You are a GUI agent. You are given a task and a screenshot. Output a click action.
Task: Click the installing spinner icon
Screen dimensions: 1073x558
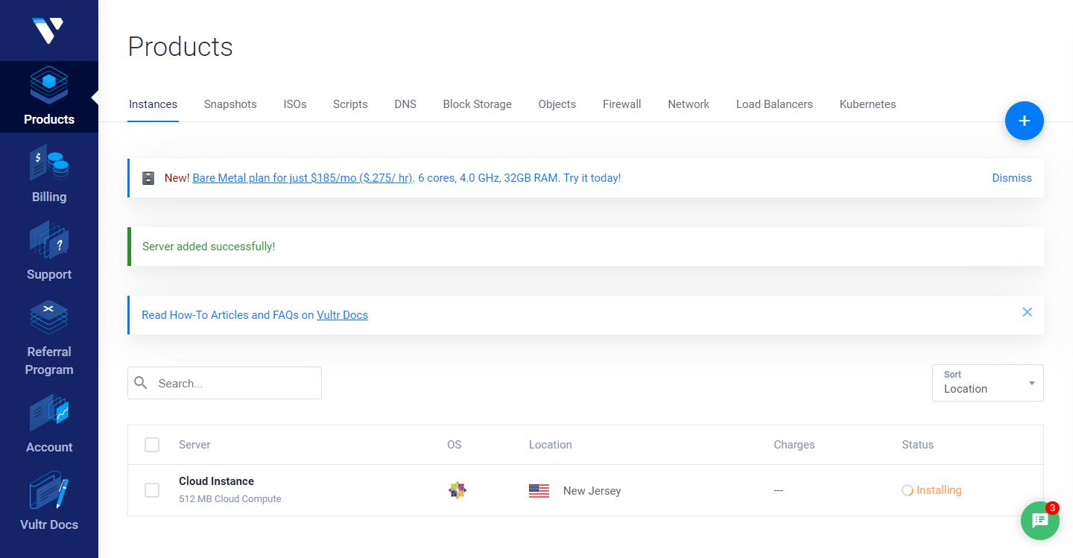pyautogui.click(x=908, y=490)
